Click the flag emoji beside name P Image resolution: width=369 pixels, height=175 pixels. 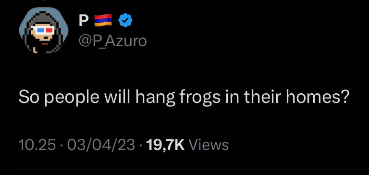click(x=103, y=20)
